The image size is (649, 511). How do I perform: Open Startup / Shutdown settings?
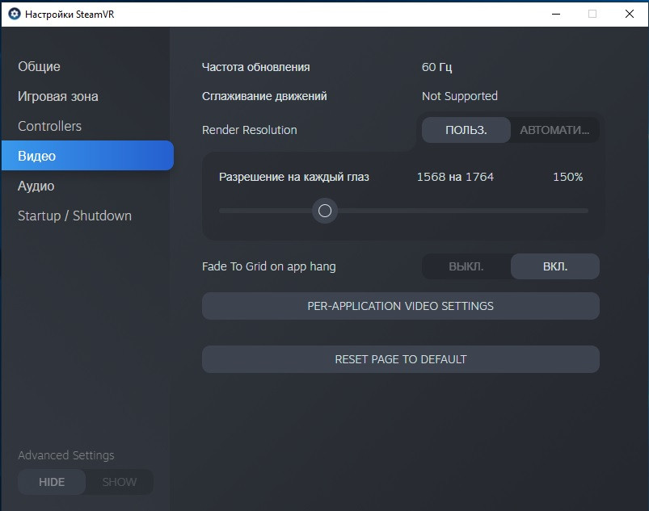(x=74, y=216)
